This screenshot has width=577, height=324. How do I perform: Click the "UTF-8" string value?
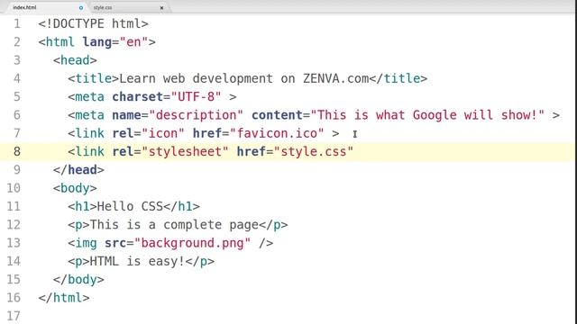tap(197, 97)
